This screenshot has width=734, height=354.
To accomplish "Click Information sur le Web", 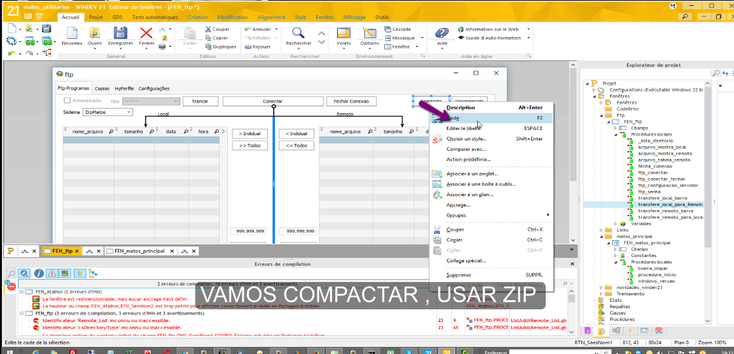I will tap(488, 29).
